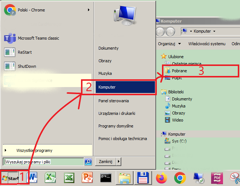The image size is (240, 186).
Task: Open the Command Prompt taskbar icon
Action: (106, 178)
